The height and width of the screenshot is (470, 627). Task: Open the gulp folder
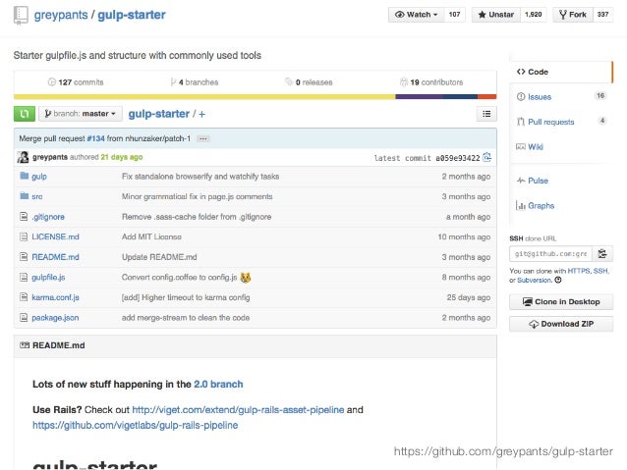point(39,177)
